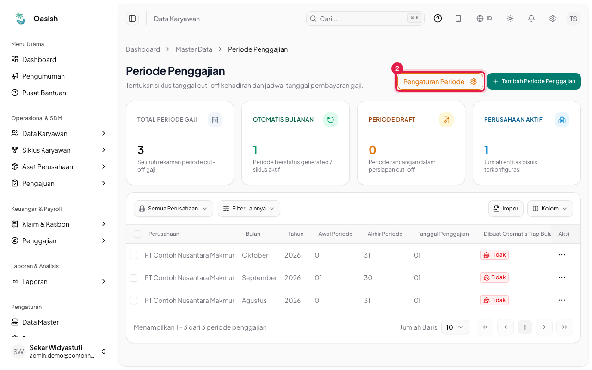Check the September row checkbox

[134, 278]
